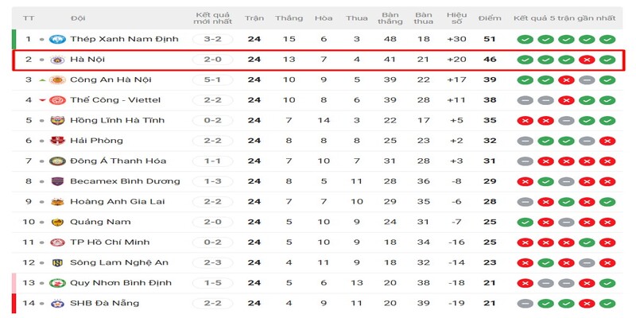
Task: Click the 1-5 result badge for Quy Nhơn Bình Định
Action: coord(212,282)
